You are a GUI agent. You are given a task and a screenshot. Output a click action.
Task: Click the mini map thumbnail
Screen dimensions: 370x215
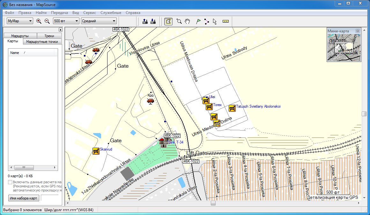tap(344, 48)
